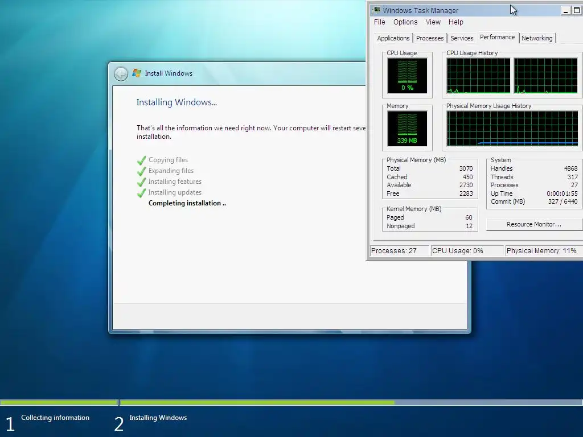Click the checkmark next to Installing features
The image size is (583, 437).
click(x=141, y=182)
